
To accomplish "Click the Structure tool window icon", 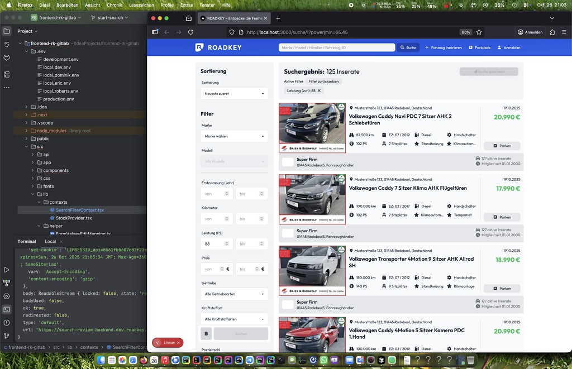I will point(7,74).
